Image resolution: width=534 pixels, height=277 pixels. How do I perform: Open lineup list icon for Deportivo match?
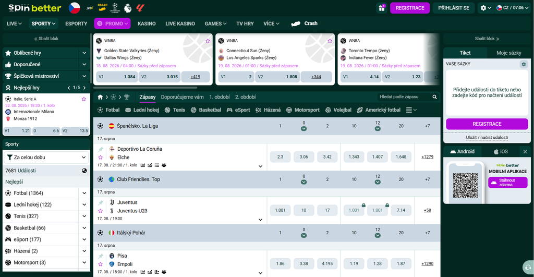point(156,165)
